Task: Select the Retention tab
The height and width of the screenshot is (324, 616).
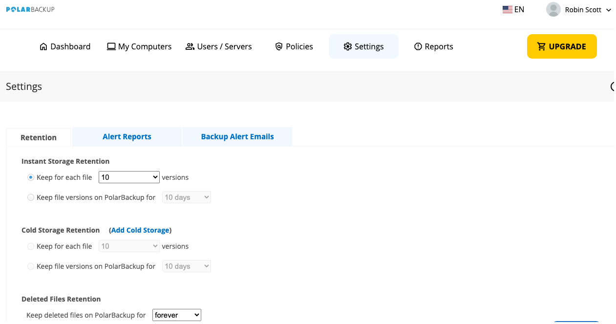Action: (x=39, y=137)
